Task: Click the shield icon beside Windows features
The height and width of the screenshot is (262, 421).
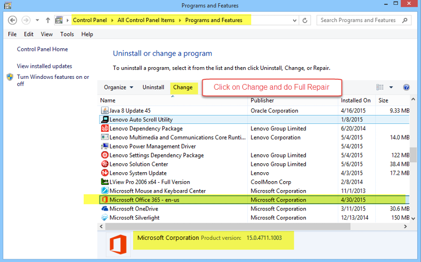Action: pyautogui.click(x=10, y=77)
